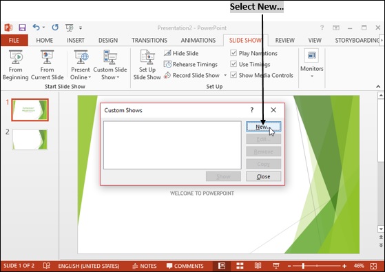Screen dimensions: 385x272
Task: Open the FILE tab
Action: (14, 40)
